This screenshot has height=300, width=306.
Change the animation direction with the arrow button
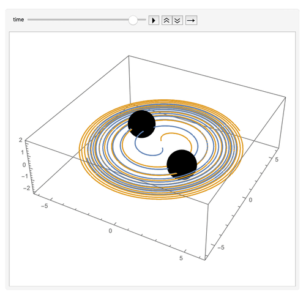pyautogui.click(x=191, y=20)
